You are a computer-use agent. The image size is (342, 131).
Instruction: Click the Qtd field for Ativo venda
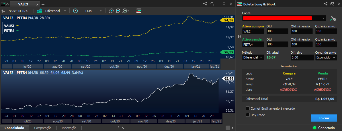tap(277, 44)
